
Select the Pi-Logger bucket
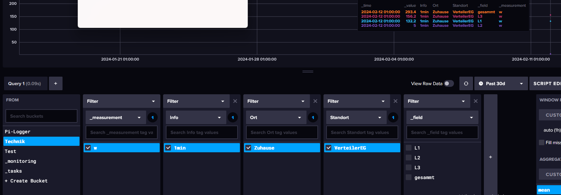(41, 132)
